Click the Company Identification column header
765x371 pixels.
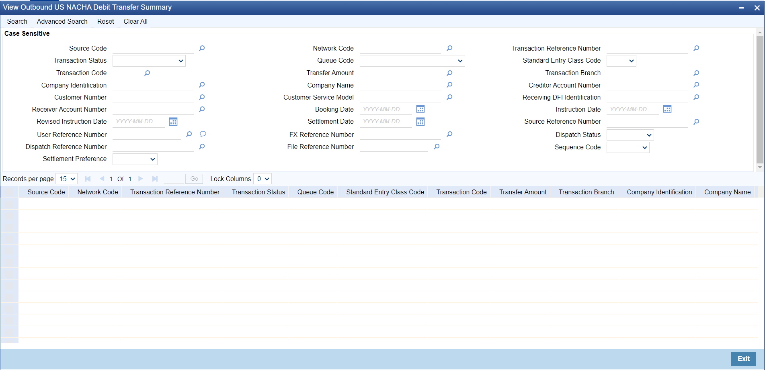pyautogui.click(x=659, y=192)
